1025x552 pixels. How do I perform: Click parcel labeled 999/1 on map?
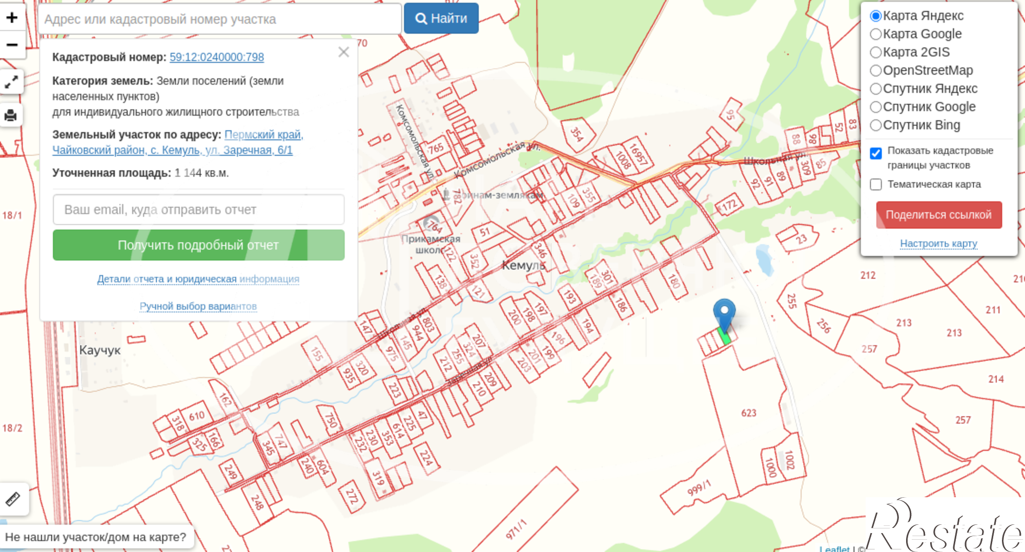(700, 488)
